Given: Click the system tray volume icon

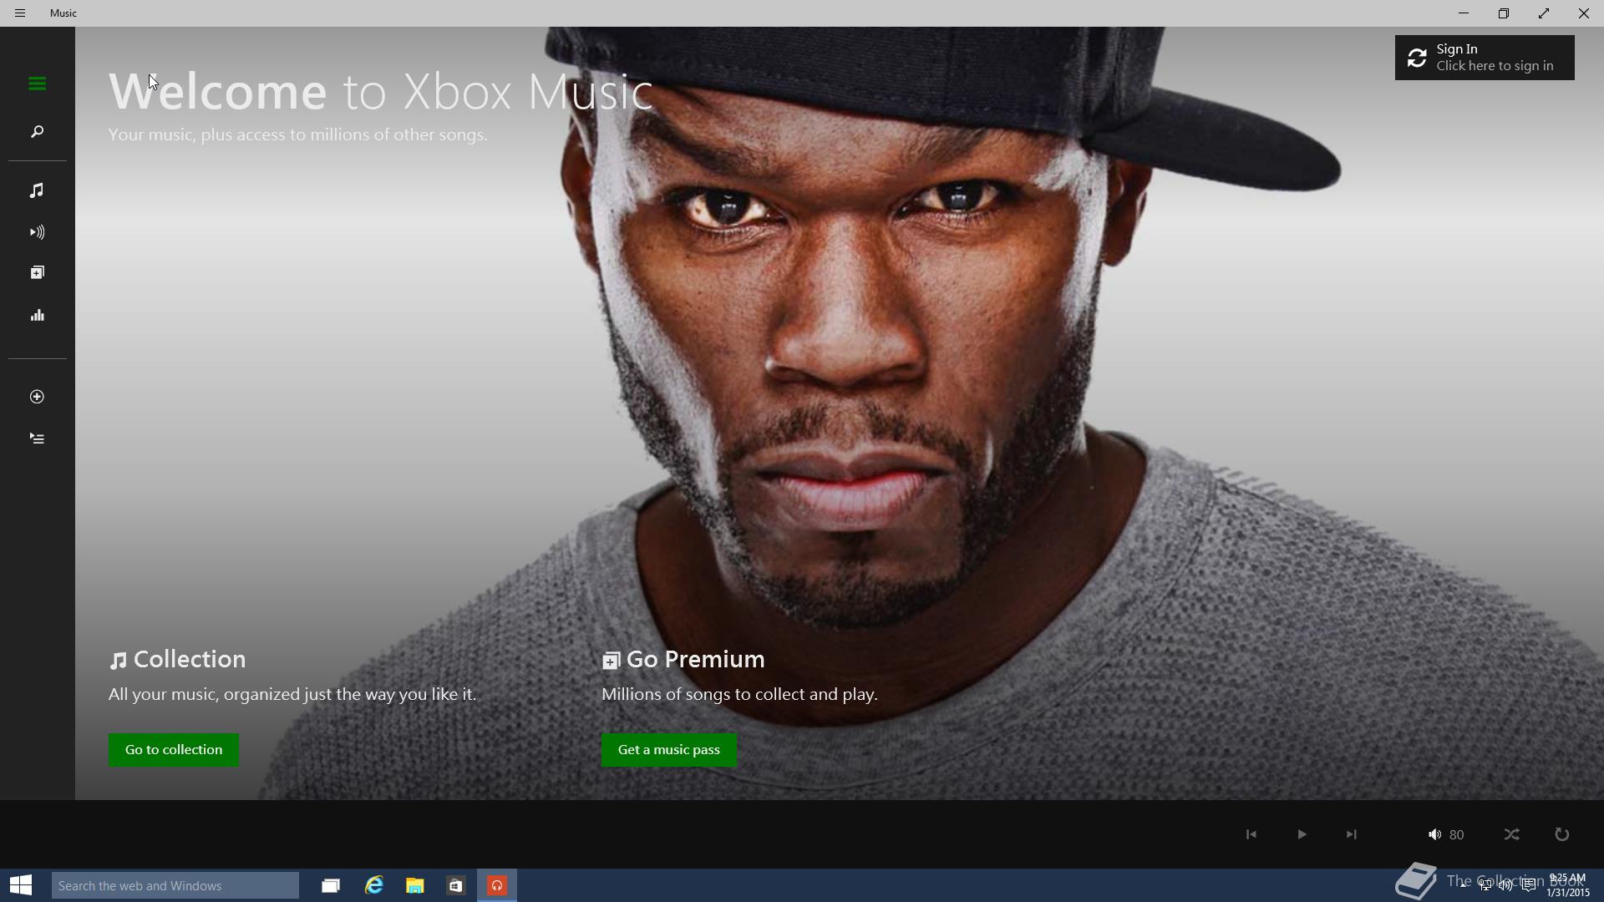Looking at the screenshot, I should point(1505,885).
